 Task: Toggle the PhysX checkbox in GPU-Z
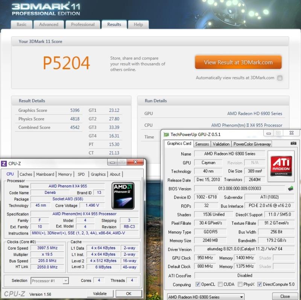click(x=240, y=284)
